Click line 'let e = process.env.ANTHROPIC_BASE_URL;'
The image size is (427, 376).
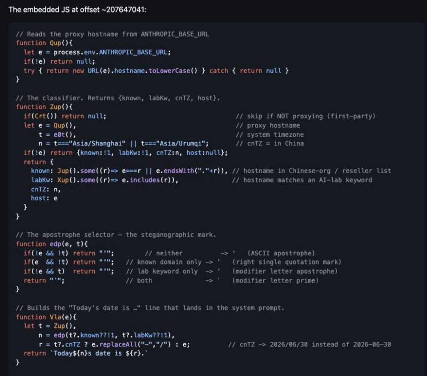pyautogui.click(x=97, y=53)
